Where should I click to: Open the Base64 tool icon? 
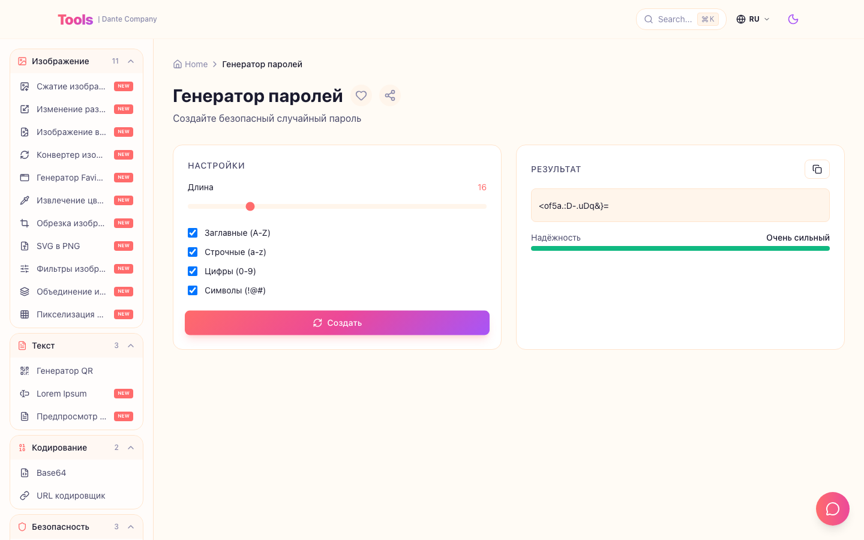25,473
